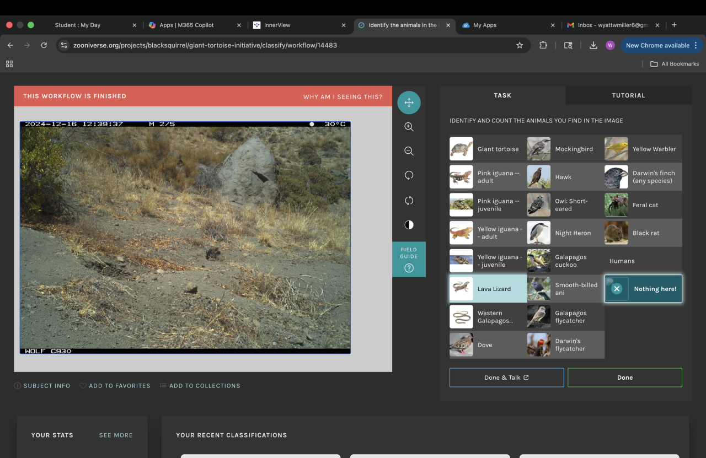
Task: Select the pan/move image tool
Action: pos(409,103)
